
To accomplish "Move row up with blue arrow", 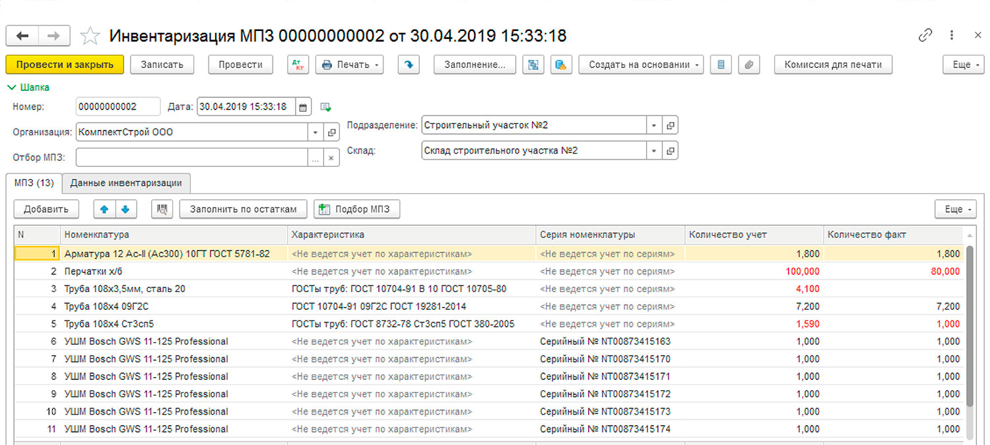I will coord(104,210).
